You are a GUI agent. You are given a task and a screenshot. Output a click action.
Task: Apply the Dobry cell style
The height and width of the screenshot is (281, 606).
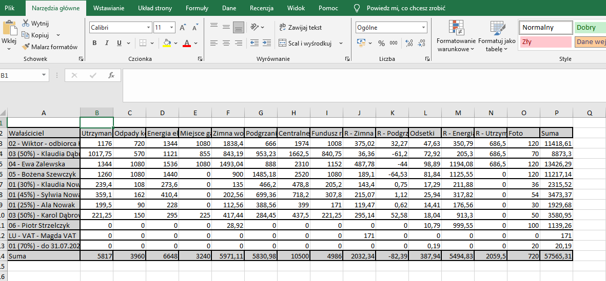tap(589, 28)
